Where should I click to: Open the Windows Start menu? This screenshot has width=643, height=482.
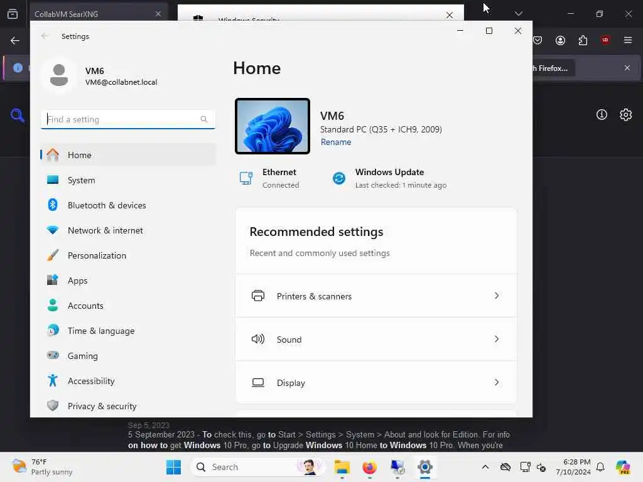(173, 467)
